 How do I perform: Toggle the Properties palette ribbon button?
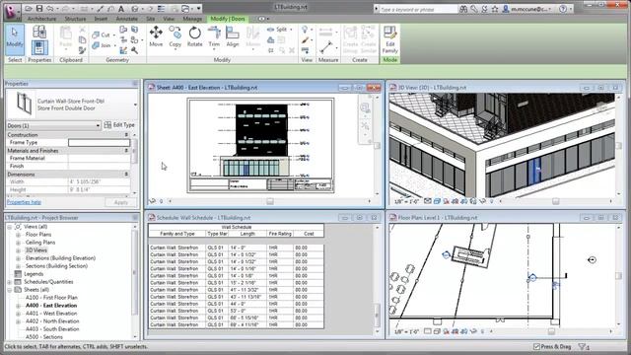[x=39, y=47]
